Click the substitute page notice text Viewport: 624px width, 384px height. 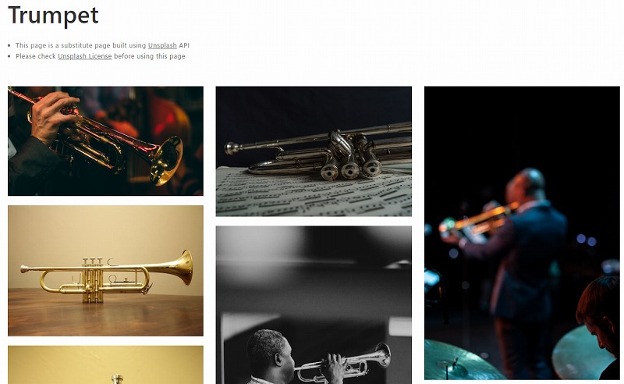tap(102, 45)
